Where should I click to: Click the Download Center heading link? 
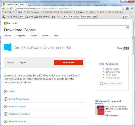(20, 30)
